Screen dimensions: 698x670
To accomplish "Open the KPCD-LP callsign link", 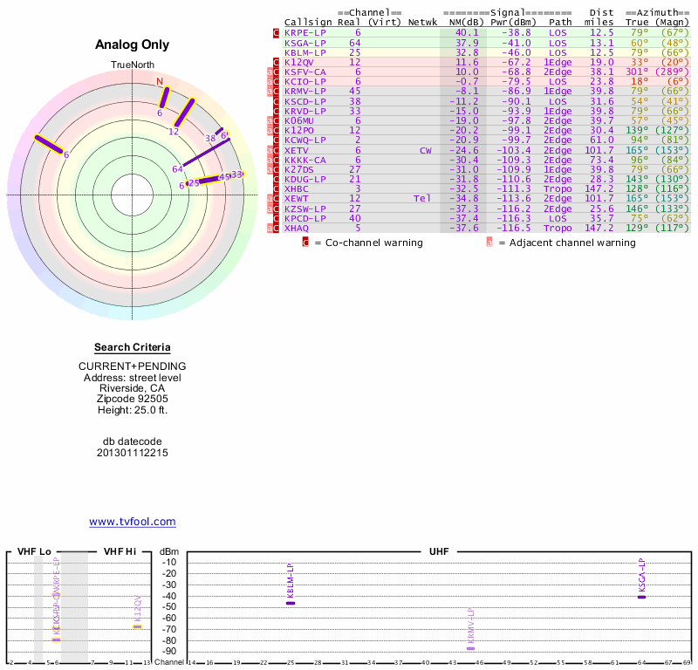I will [305, 218].
